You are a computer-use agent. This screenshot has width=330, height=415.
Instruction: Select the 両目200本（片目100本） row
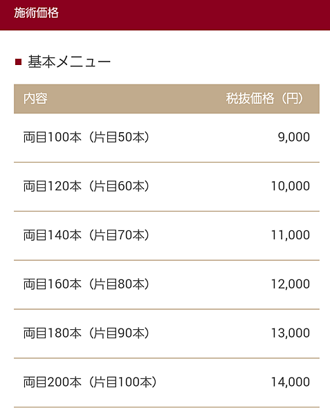pos(167,382)
